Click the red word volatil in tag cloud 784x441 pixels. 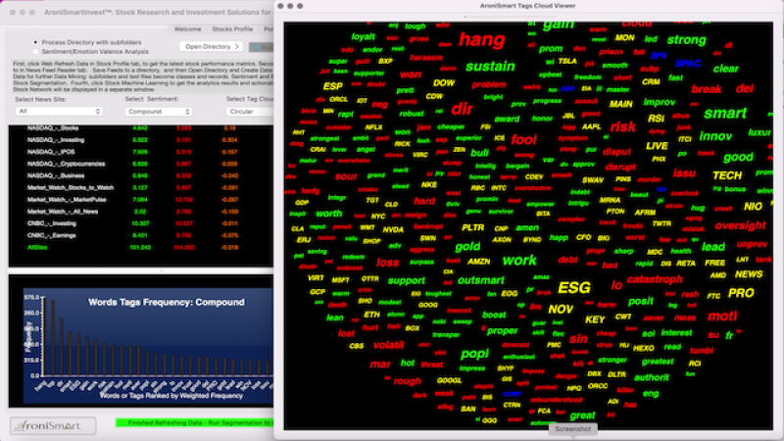pyautogui.click(x=388, y=345)
